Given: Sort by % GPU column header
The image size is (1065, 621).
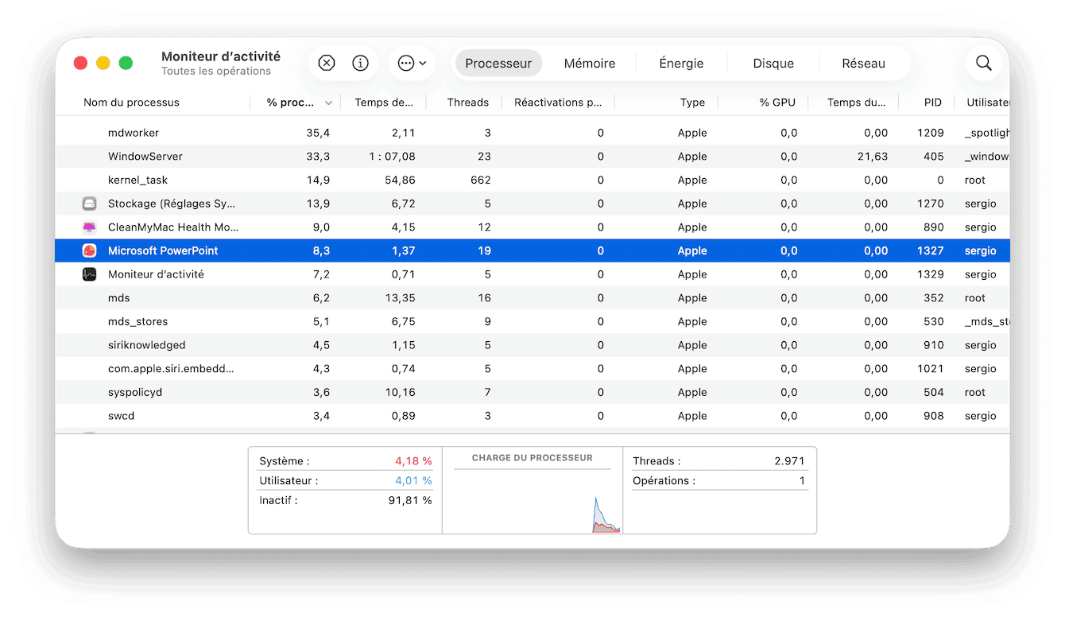Looking at the screenshot, I should coord(778,102).
